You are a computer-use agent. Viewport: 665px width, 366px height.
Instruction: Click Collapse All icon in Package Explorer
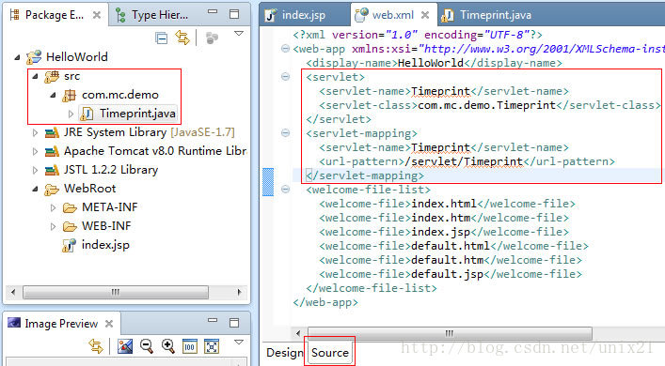(161, 38)
